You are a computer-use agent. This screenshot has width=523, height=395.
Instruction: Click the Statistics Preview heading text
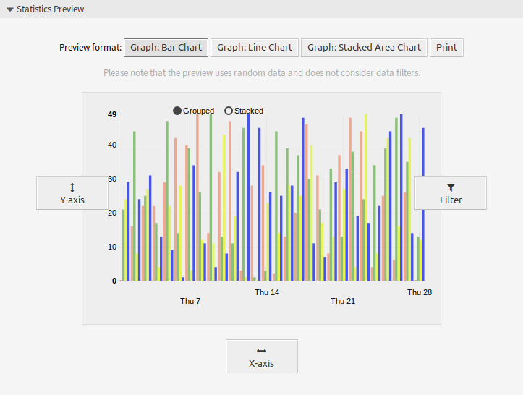(x=51, y=9)
